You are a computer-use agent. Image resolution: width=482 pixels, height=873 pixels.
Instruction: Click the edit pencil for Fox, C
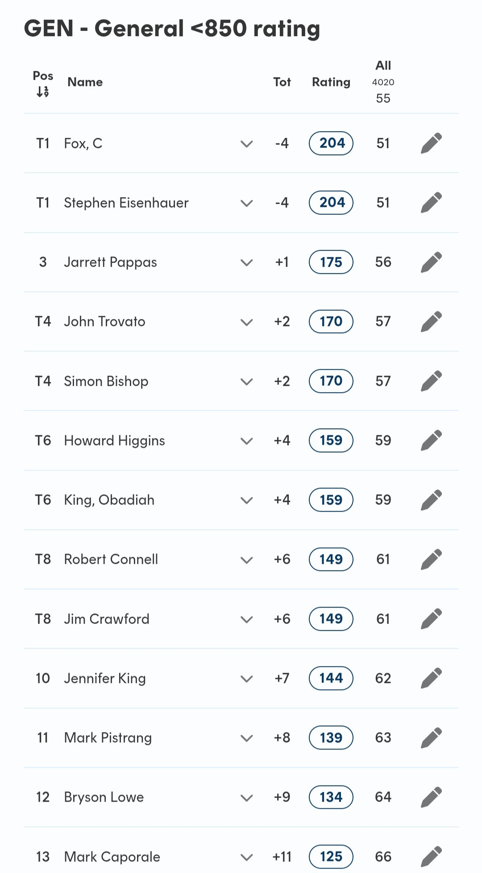coord(431,143)
